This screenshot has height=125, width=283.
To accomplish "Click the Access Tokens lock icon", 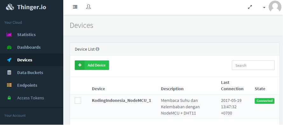I will (9, 98).
